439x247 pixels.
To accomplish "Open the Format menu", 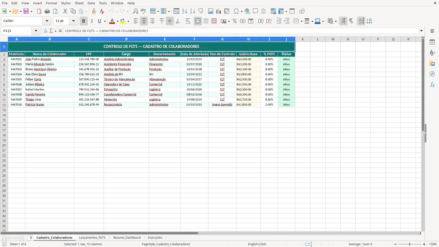I will [51, 3].
